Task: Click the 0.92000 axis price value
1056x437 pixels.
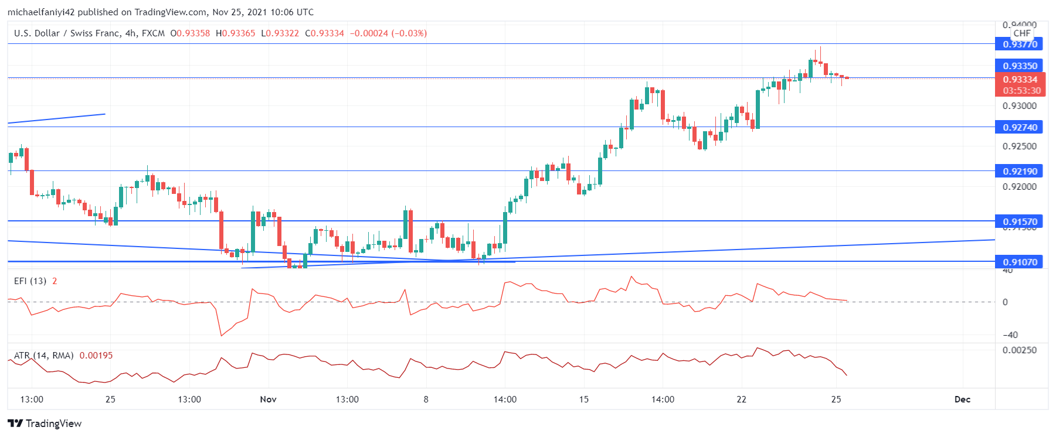Action: coord(1019,187)
